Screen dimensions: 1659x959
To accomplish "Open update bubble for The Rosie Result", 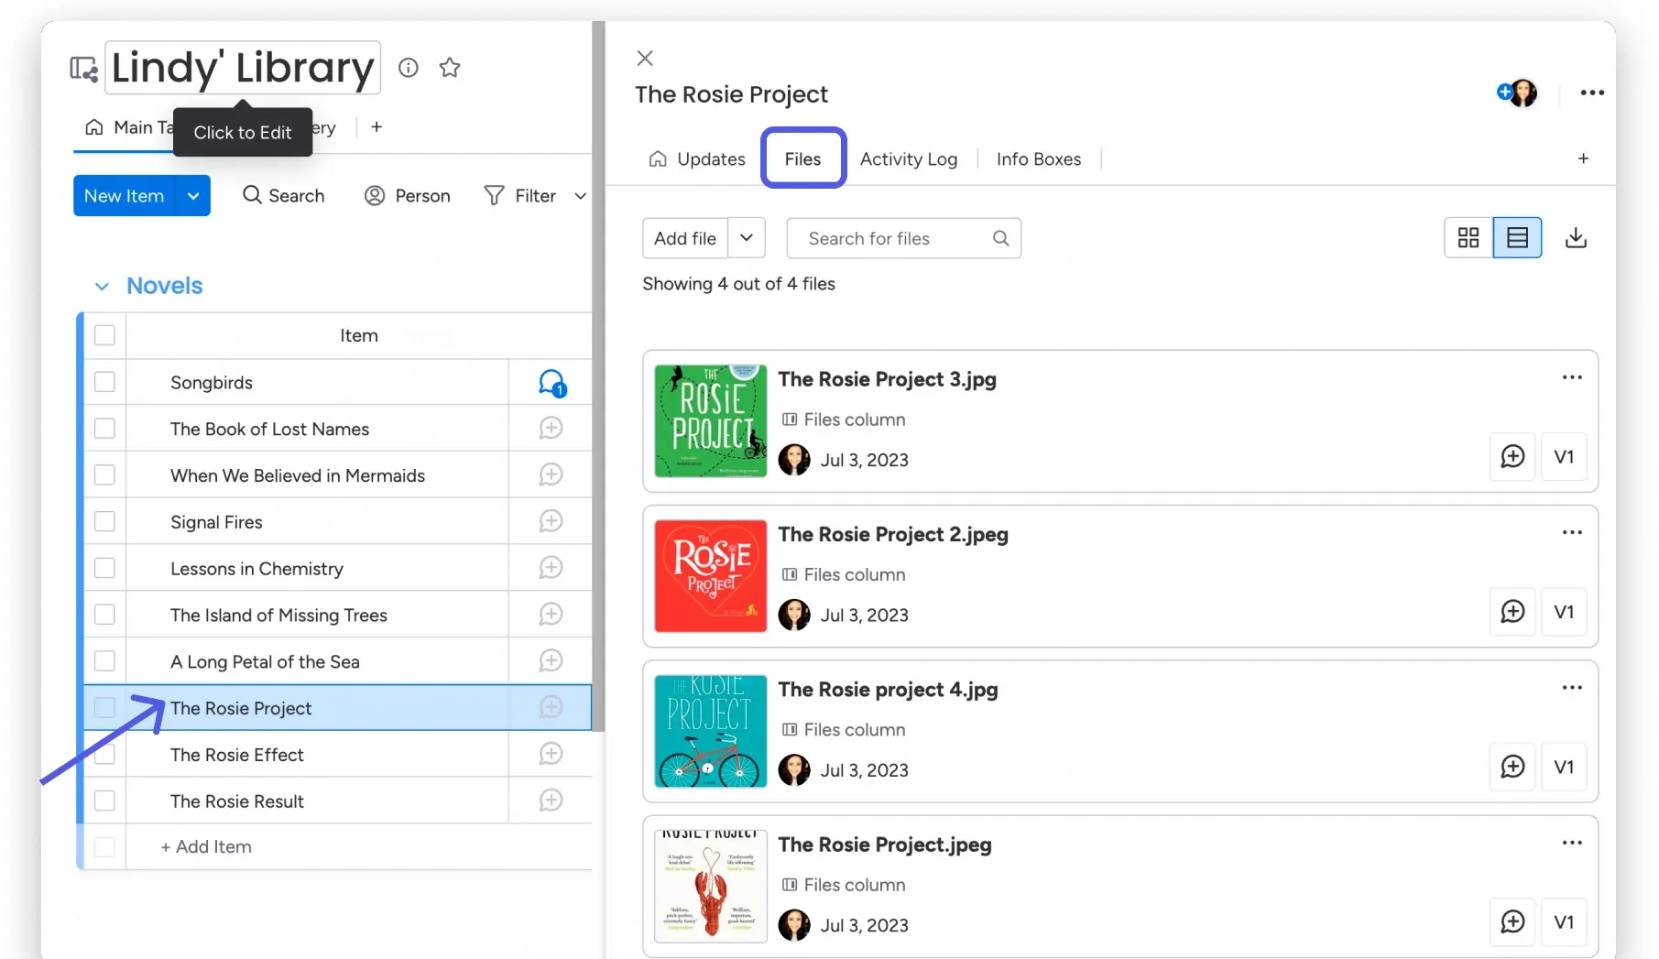I will coord(551,801).
